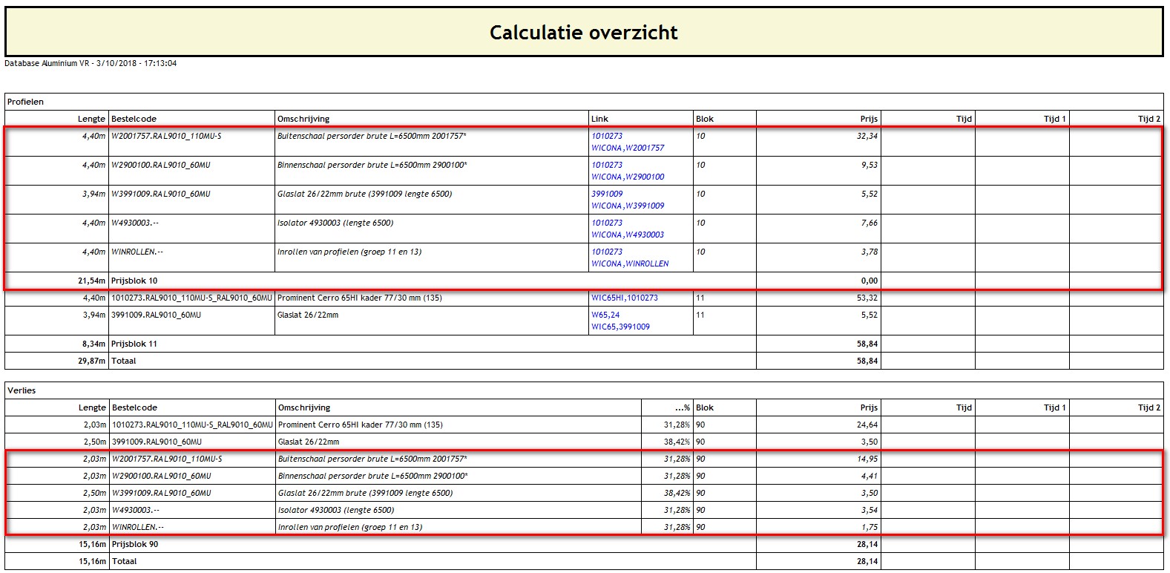1170x573 pixels.
Task: Select the price 3,78
Action: click(x=870, y=252)
